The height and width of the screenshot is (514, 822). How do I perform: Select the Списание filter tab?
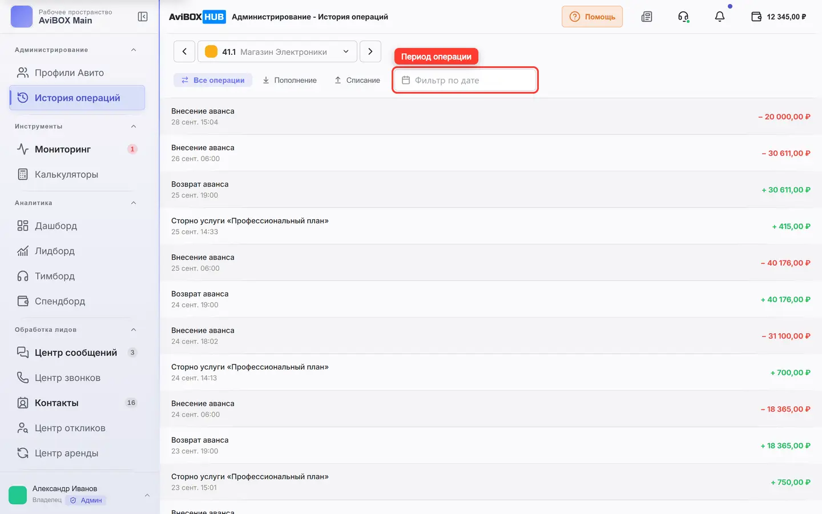pyautogui.click(x=357, y=81)
